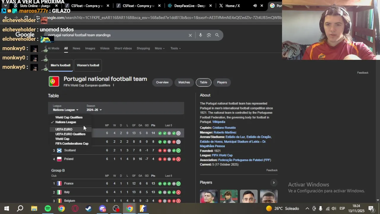380x214 pixels.
Task: Choose UEFA EURO in league list
Action: coord(64,129)
